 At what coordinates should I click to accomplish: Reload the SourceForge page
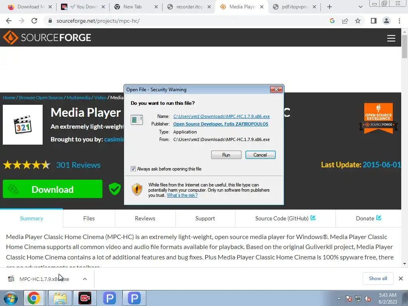pos(34,21)
